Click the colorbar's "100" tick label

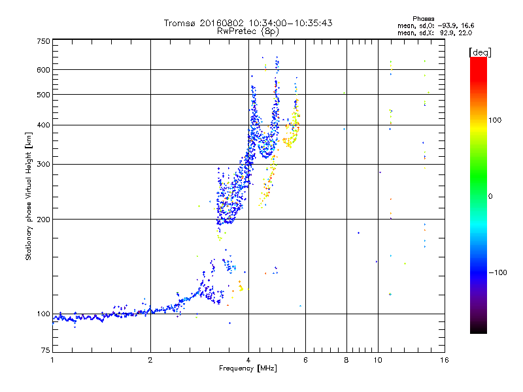(495, 120)
